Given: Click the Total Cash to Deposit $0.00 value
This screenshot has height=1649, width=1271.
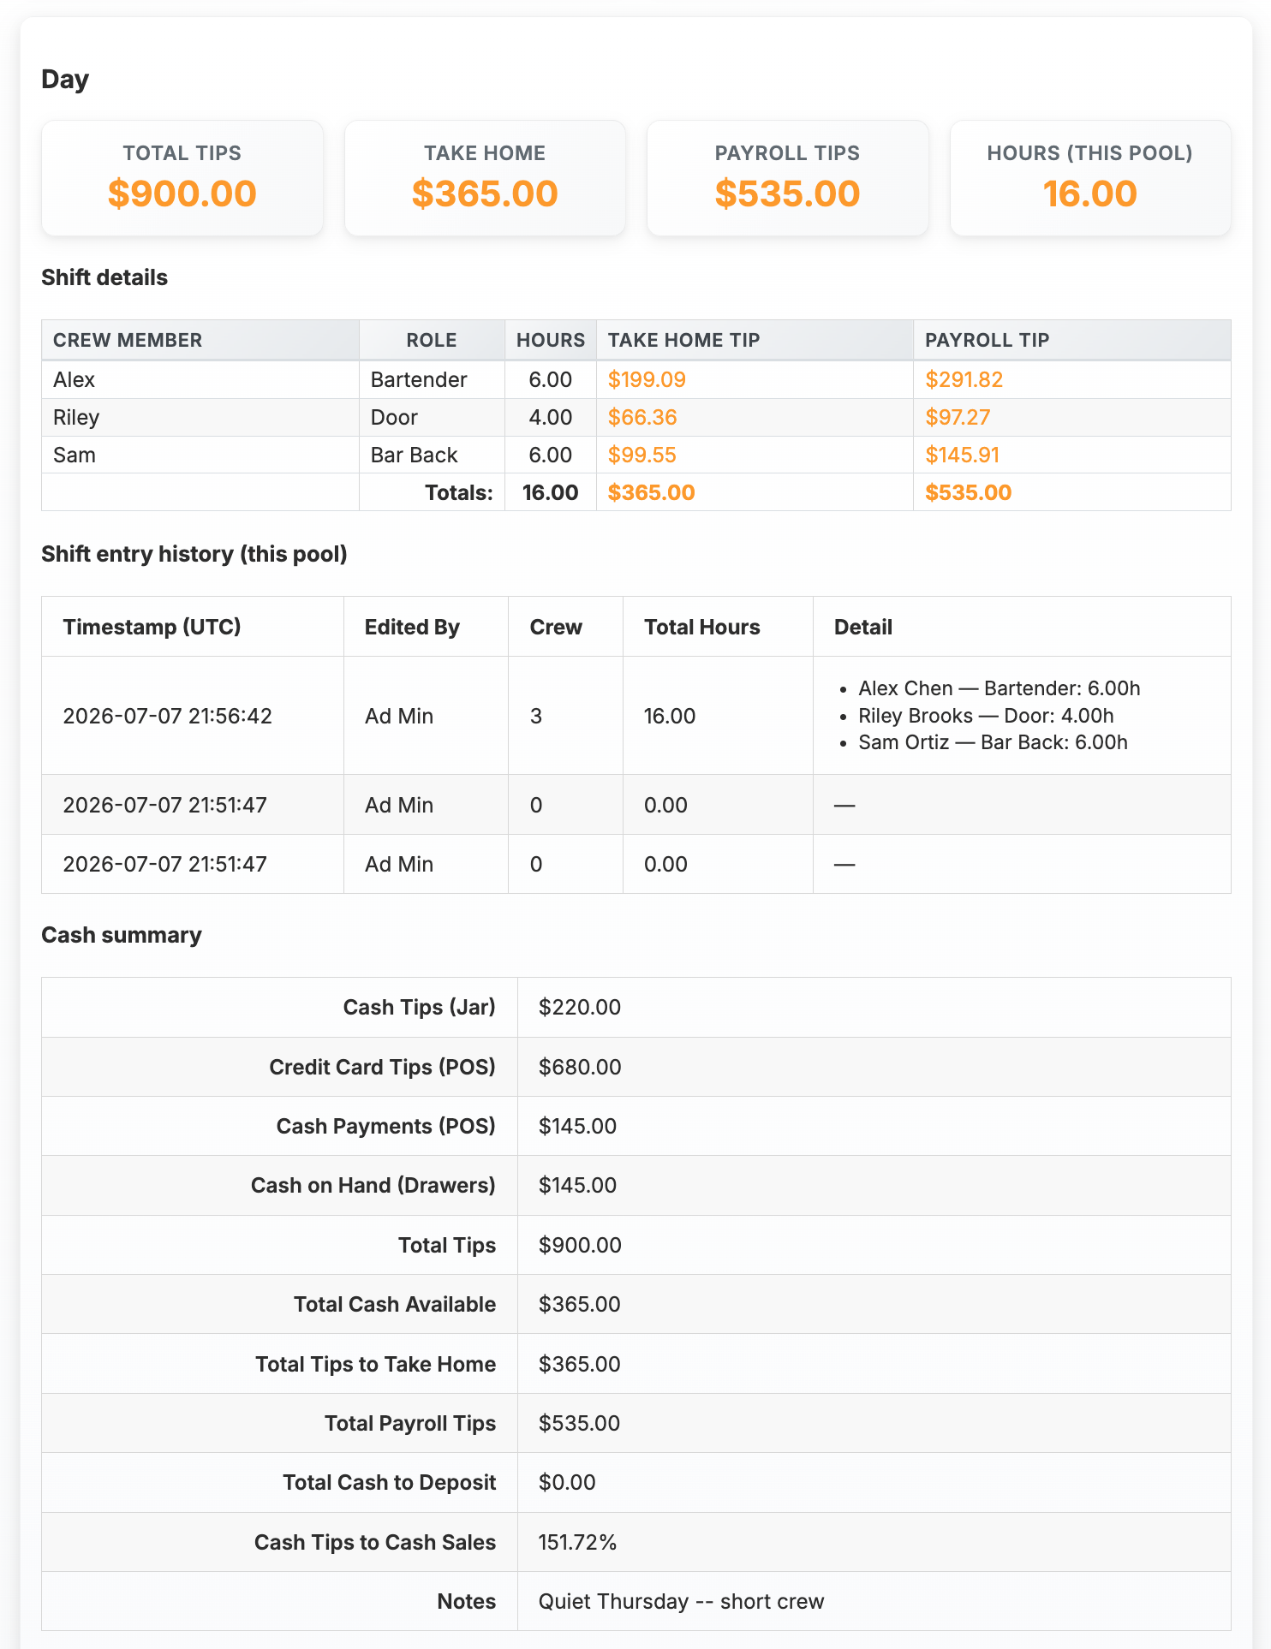Looking at the screenshot, I should tap(567, 1482).
